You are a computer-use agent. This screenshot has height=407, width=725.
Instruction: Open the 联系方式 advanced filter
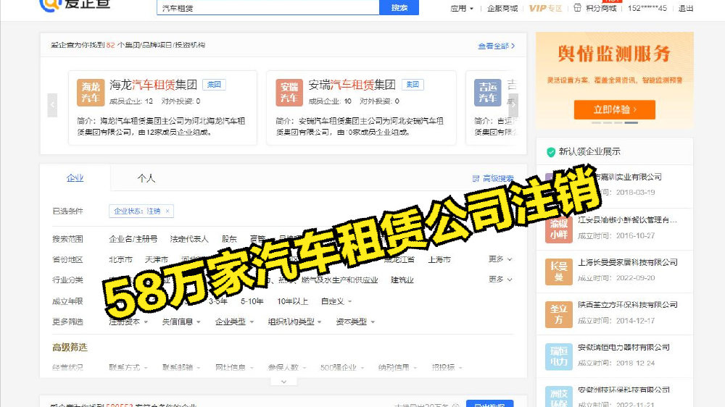128,367
